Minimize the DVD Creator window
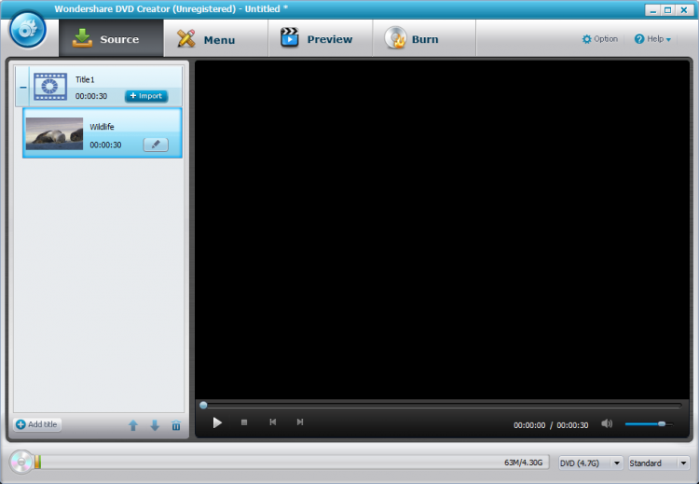699x484 pixels. [x=653, y=10]
